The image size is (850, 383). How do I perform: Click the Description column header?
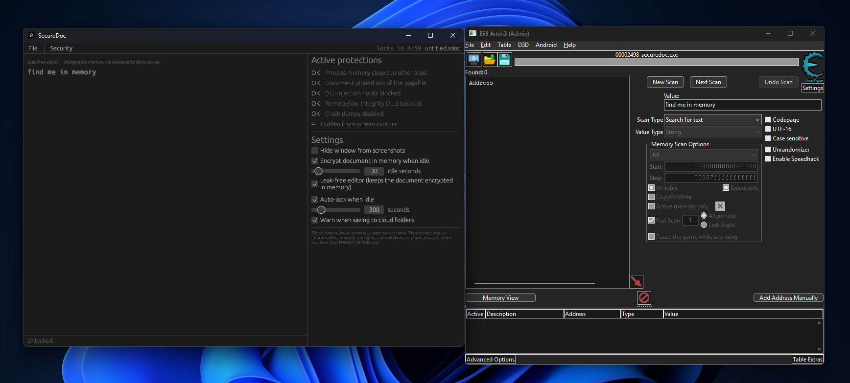[524, 314]
